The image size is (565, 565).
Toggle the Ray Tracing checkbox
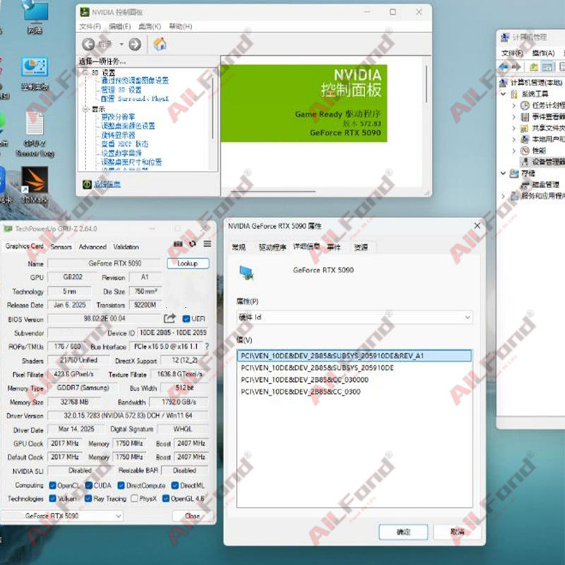88,499
